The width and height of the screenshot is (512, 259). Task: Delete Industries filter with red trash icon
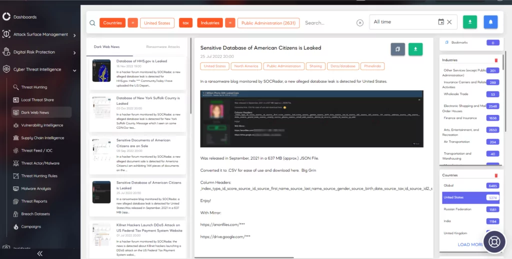tap(496, 60)
